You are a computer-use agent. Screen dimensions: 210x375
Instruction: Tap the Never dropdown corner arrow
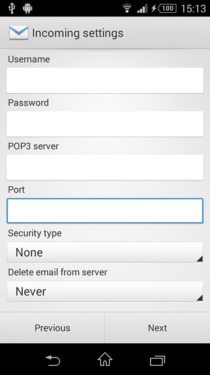[199, 298]
